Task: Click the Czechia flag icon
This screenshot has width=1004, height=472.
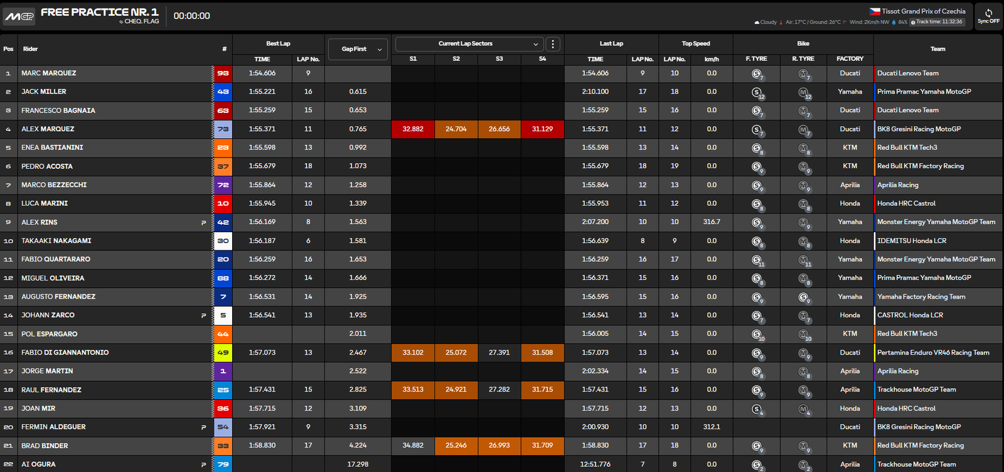Action: (x=875, y=11)
